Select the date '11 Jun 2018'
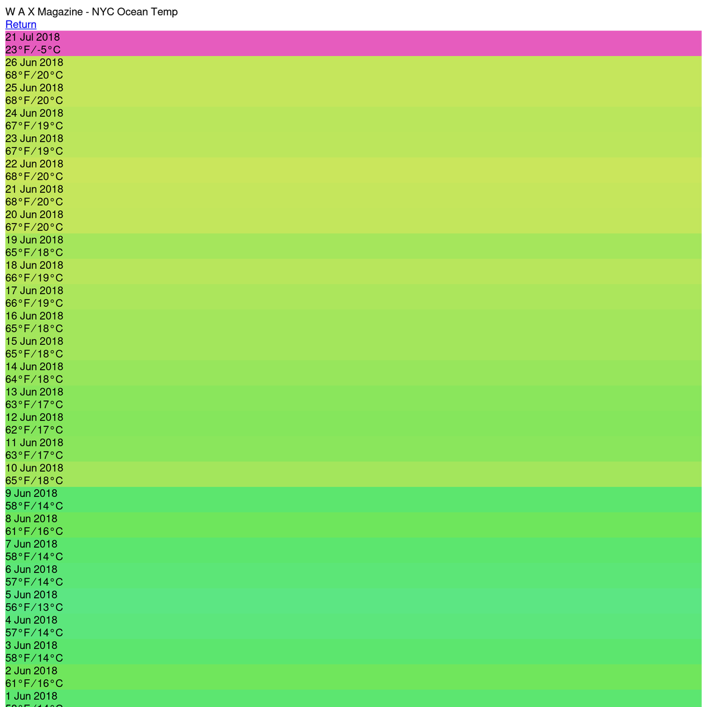This screenshot has height=707, width=707. coord(34,442)
